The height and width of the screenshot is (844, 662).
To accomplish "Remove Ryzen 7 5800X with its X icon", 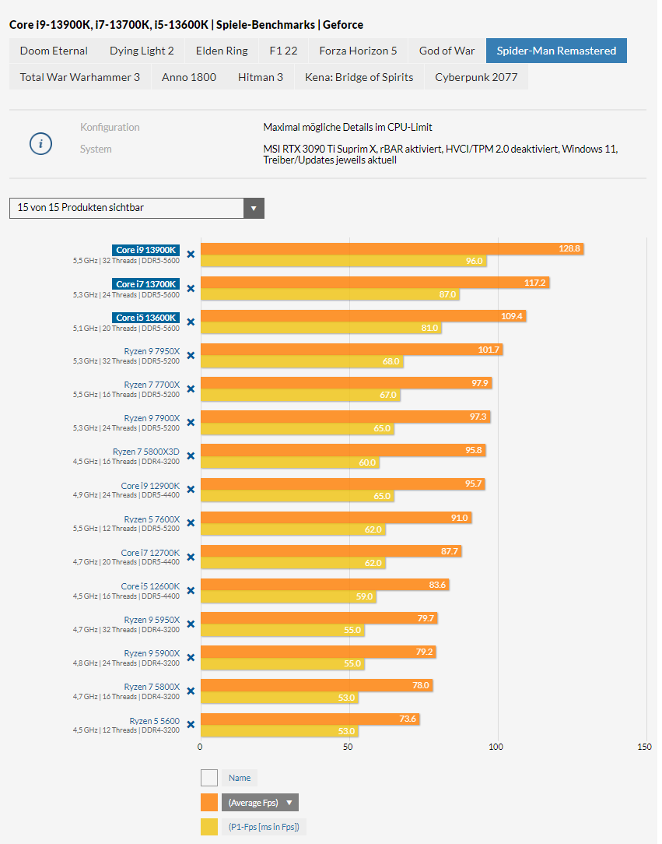I will click(x=191, y=691).
